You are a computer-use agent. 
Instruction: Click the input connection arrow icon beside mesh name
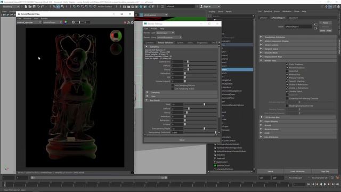pos(315,25)
